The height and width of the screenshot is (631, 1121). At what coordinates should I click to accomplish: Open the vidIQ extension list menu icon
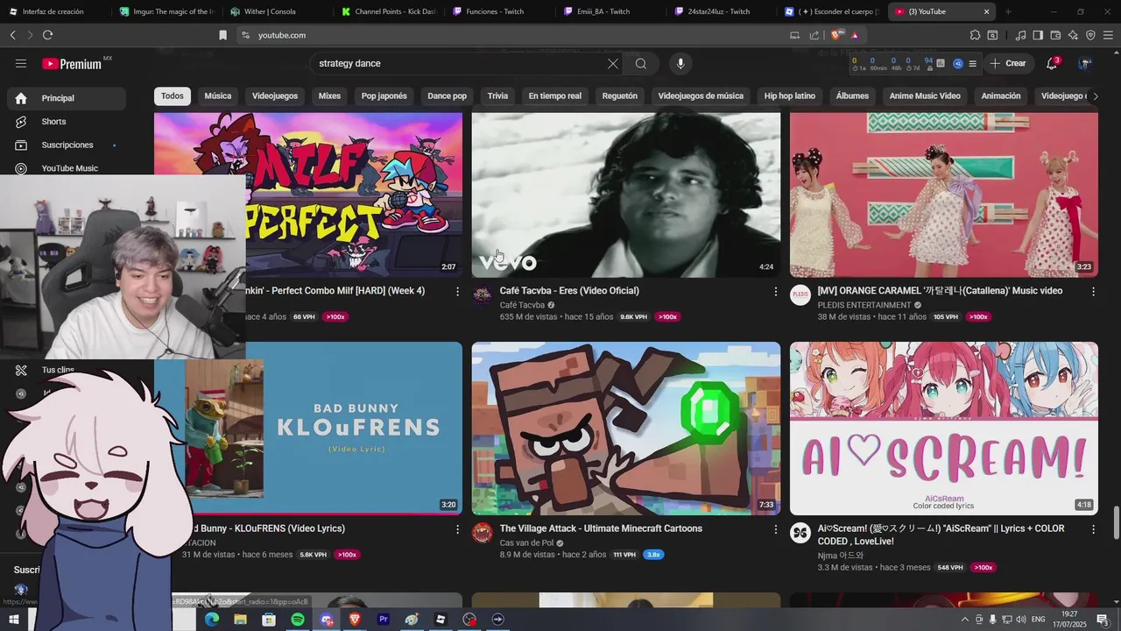[x=972, y=63]
